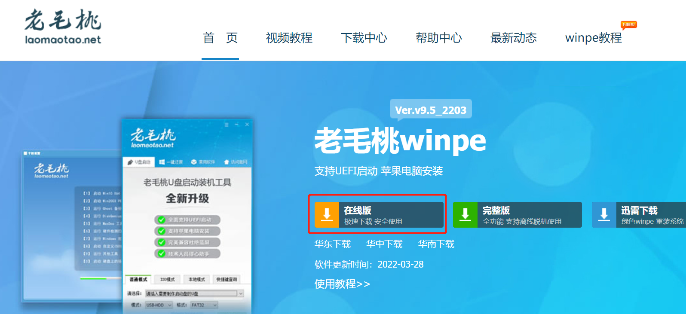Open the 使用教程>> tutorial link

pos(342,284)
